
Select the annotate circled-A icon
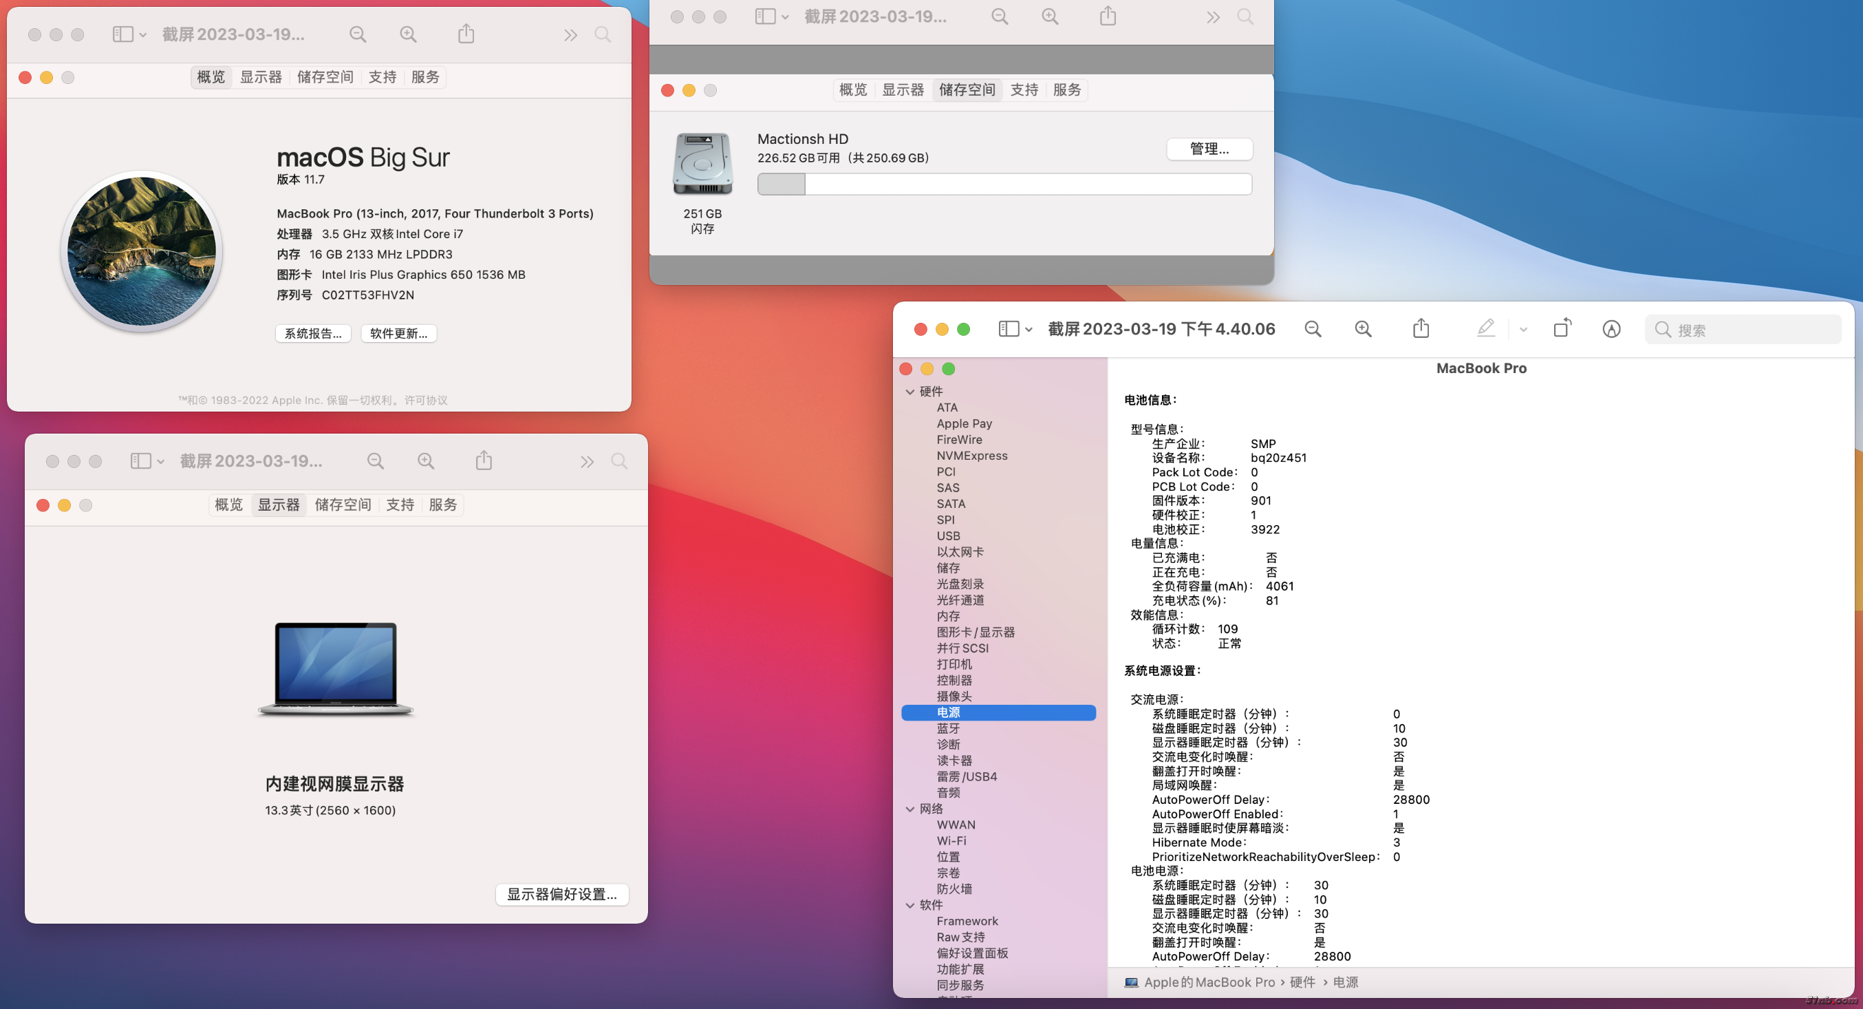pyautogui.click(x=1612, y=328)
